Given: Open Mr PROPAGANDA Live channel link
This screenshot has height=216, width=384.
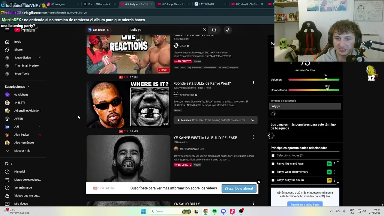Looking at the screenshot, I should (192, 149).
